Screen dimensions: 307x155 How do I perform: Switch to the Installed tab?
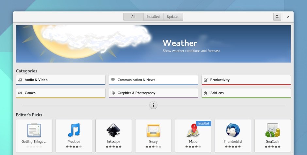[153, 17]
